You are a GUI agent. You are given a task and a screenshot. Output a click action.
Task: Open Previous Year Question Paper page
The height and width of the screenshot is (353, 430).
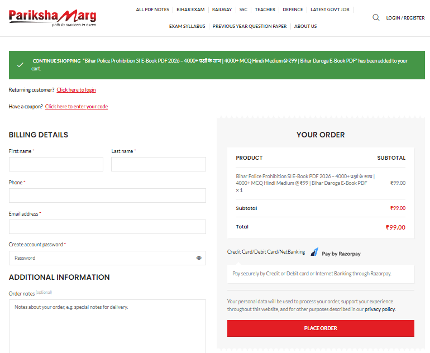250,26
